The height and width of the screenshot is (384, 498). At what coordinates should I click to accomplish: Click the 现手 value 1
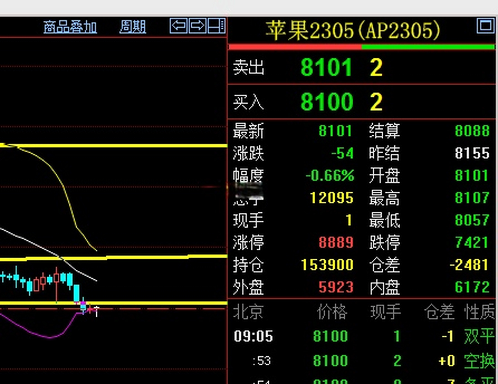349,220
